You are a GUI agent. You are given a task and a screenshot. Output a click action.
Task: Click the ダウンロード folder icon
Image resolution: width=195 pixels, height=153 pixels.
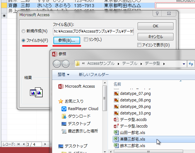pos(64,116)
